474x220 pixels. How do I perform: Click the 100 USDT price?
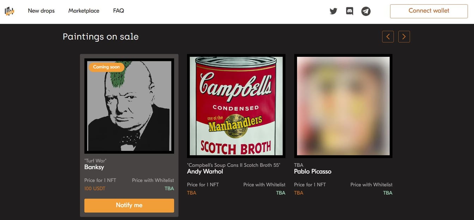tap(95, 189)
